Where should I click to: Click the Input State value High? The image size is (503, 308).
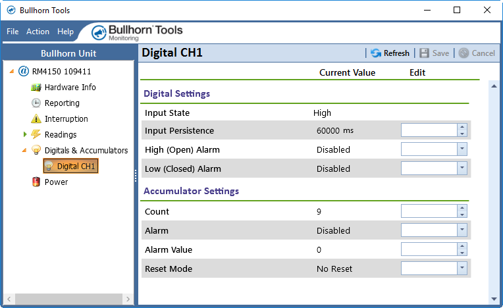click(322, 113)
